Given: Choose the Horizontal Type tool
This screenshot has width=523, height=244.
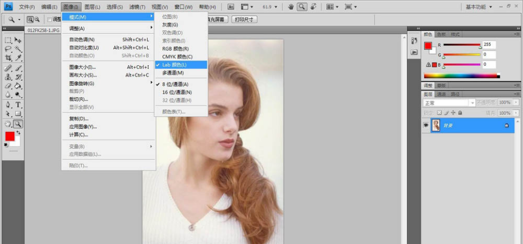Looking at the screenshot, I should coord(18,104).
